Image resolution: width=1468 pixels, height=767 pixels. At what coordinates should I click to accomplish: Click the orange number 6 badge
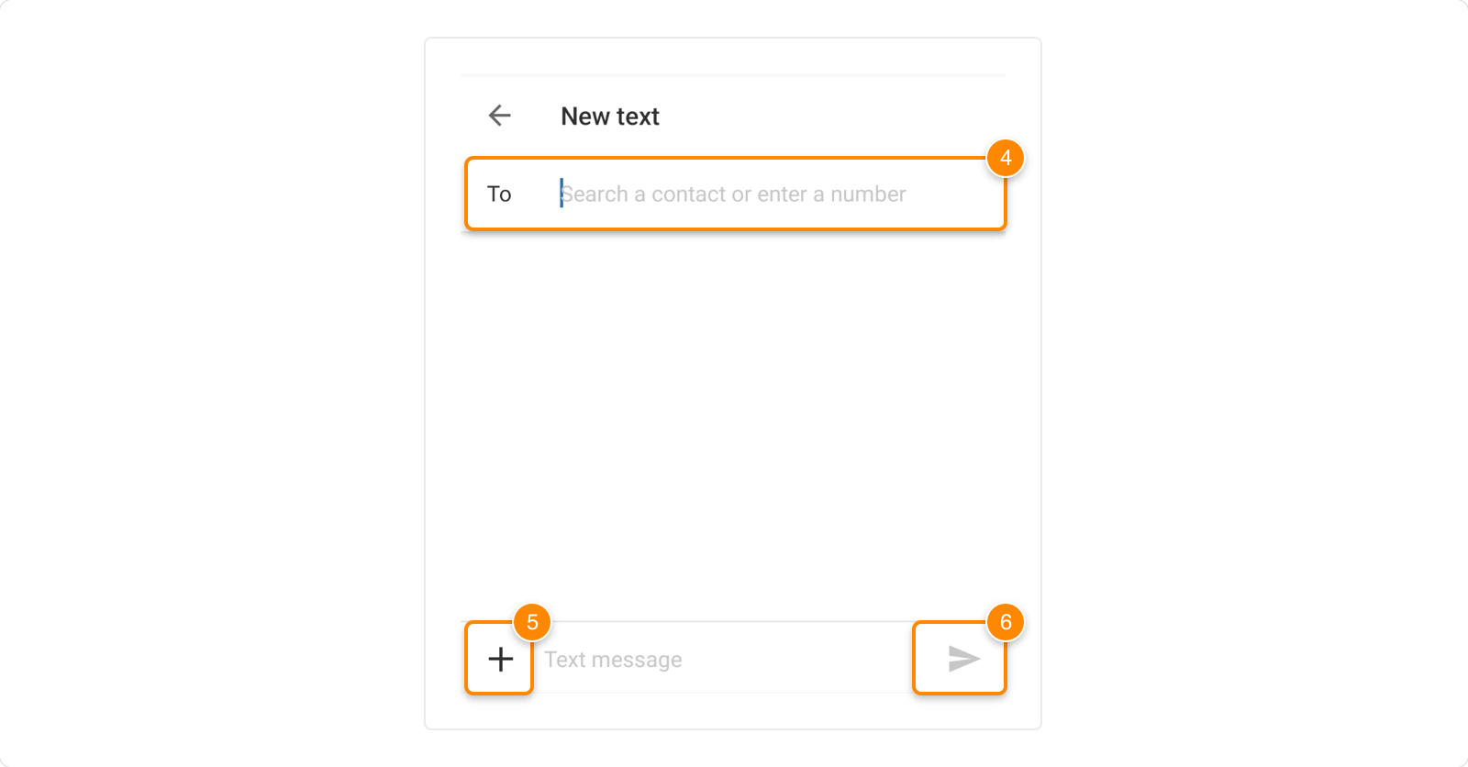1006,622
